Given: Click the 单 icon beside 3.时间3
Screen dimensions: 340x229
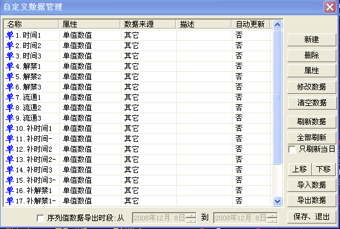Looking at the screenshot, I should click(10, 56).
